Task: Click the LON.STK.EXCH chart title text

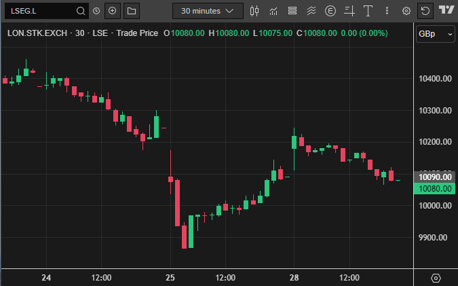Action: pos(37,33)
